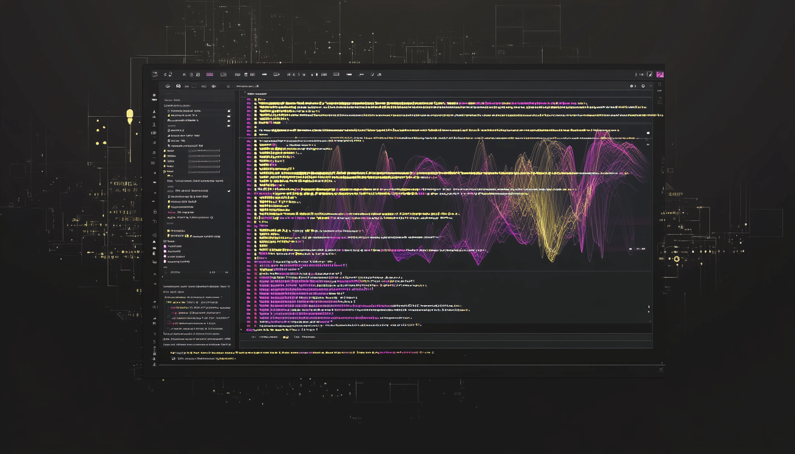Screen dimensions: 795x454
Task: Click the yellow icon button in bottom panel bar
Action: pos(285,337)
